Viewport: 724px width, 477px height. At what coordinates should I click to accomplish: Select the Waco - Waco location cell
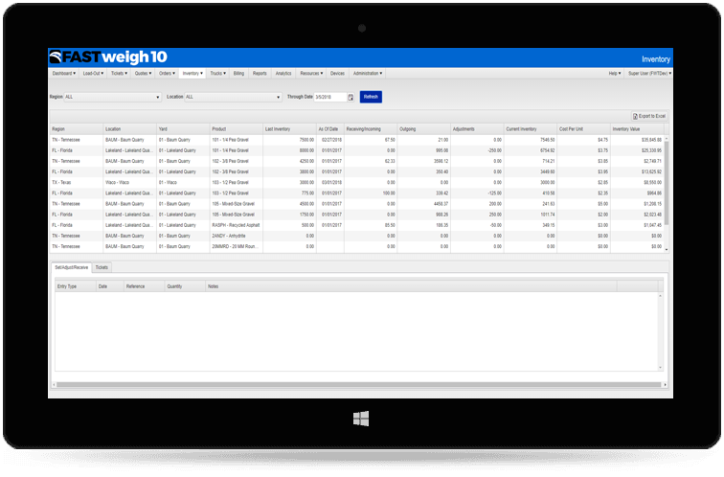point(129,182)
